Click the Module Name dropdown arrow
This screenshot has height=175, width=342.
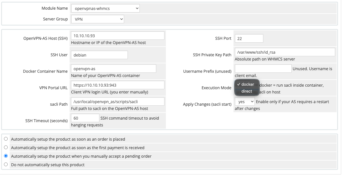[137, 9]
